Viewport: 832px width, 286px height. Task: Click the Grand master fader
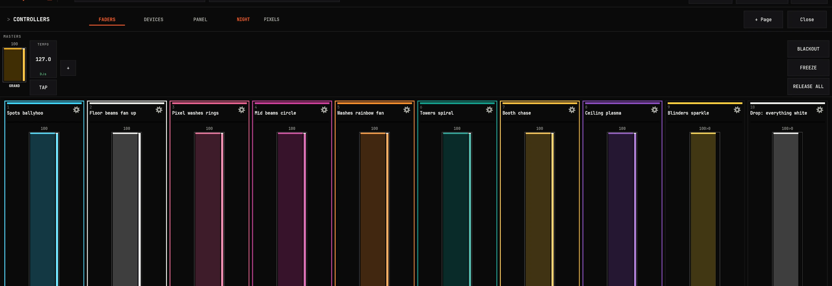tap(14, 65)
